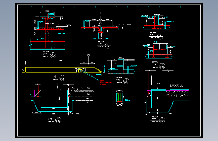Click the yellow stair steps on beam elevation
Viewport: 218px width, 141px height.
[x=98, y=70]
